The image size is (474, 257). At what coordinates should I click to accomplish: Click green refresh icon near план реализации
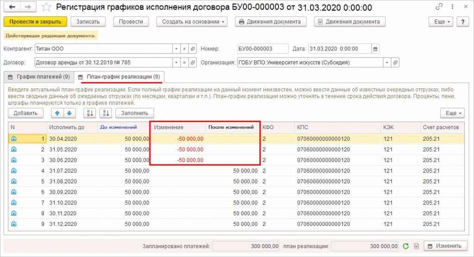(405, 246)
